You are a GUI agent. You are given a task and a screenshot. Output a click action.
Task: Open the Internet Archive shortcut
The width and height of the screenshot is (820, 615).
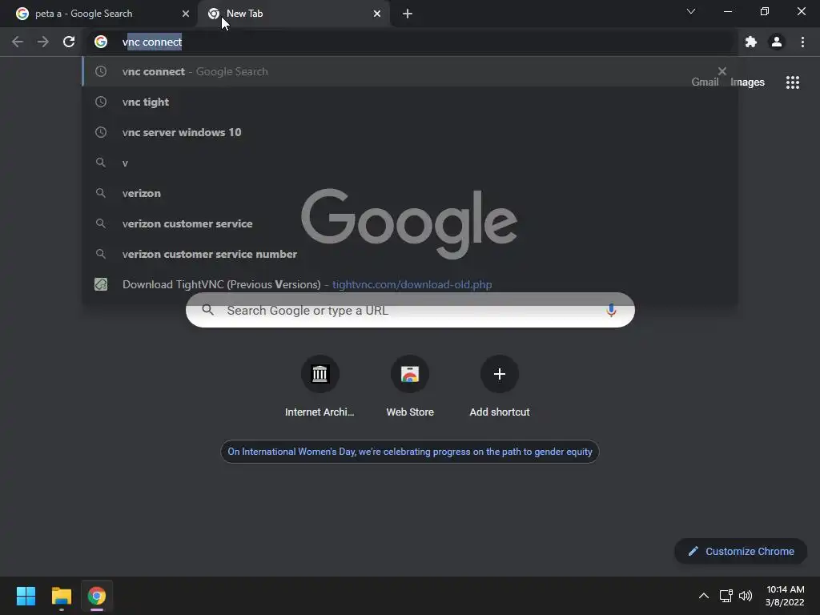click(x=320, y=386)
